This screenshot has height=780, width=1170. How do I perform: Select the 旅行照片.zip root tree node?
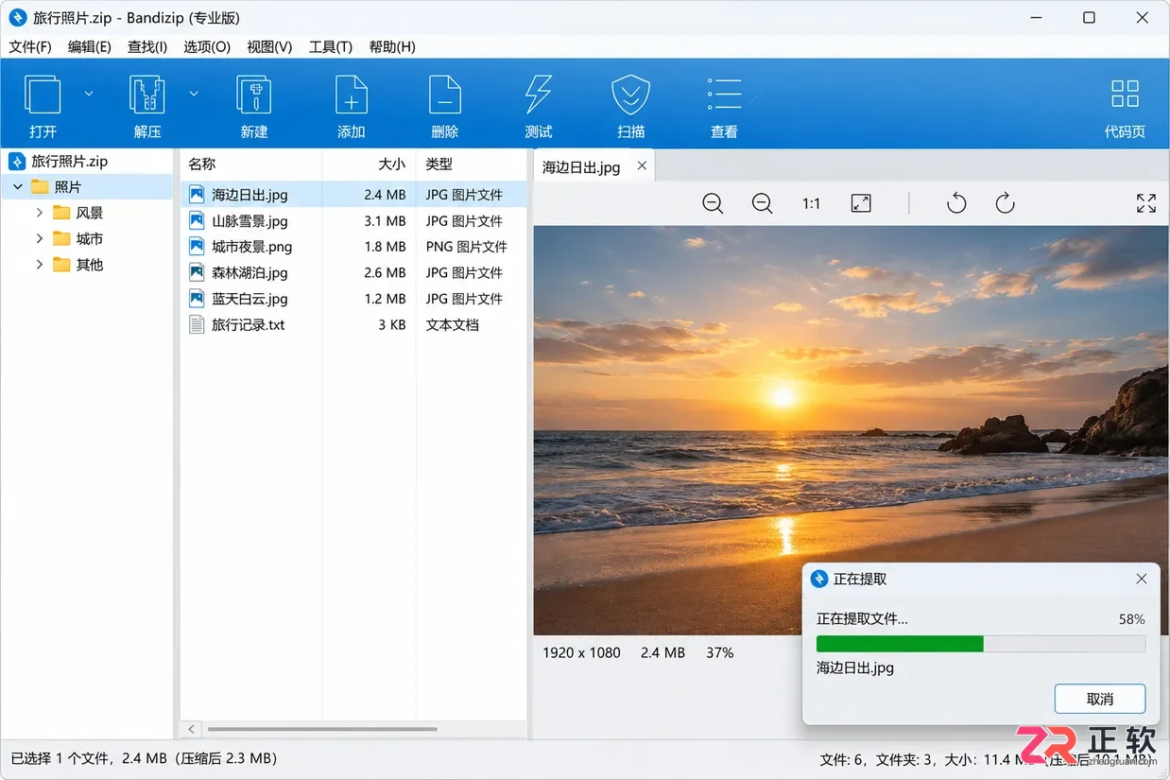[69, 162]
